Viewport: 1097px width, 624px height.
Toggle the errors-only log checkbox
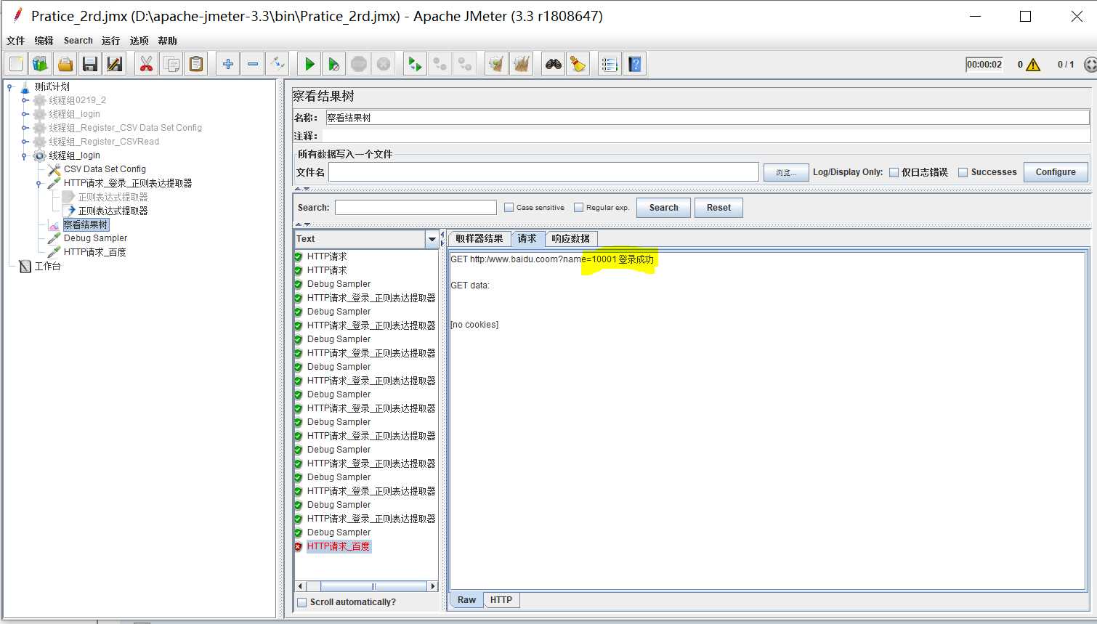(894, 172)
